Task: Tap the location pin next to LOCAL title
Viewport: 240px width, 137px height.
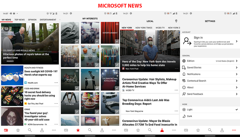Action: (x=176, y=21)
